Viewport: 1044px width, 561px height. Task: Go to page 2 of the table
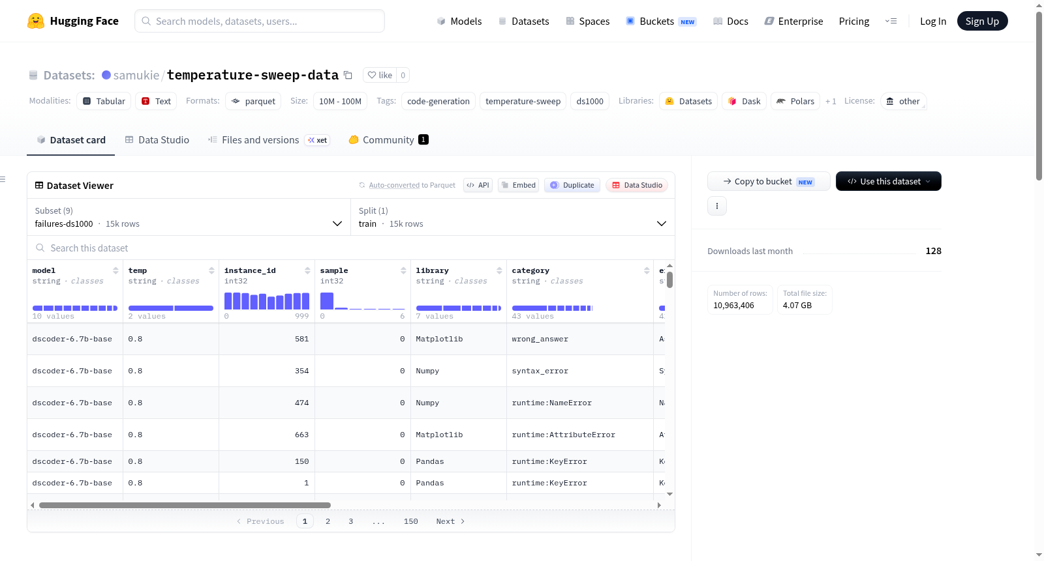(328, 521)
